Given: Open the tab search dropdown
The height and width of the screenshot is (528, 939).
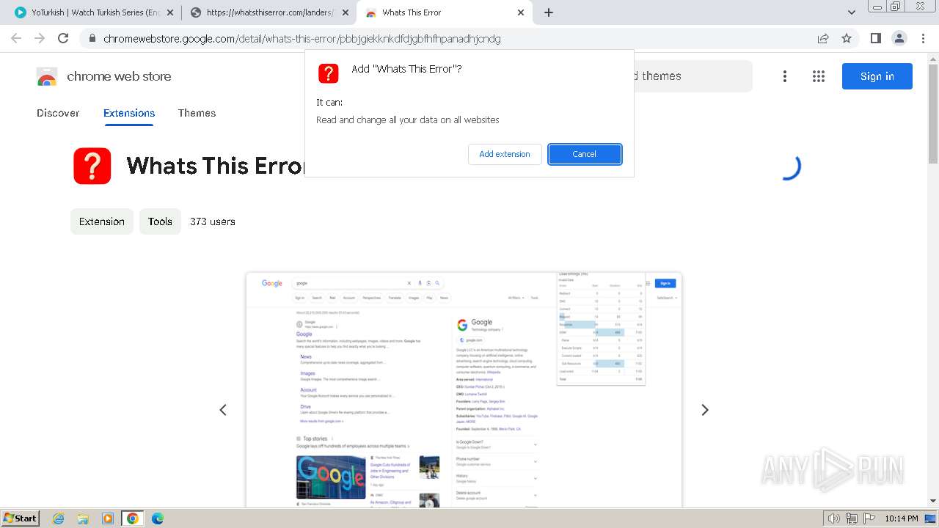Looking at the screenshot, I should (852, 12).
